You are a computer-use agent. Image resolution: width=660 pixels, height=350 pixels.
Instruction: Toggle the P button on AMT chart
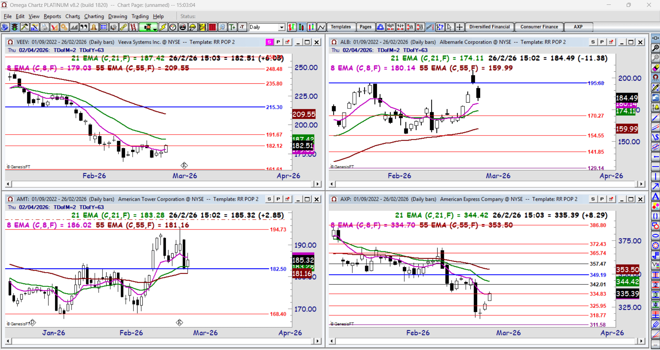coord(278,199)
